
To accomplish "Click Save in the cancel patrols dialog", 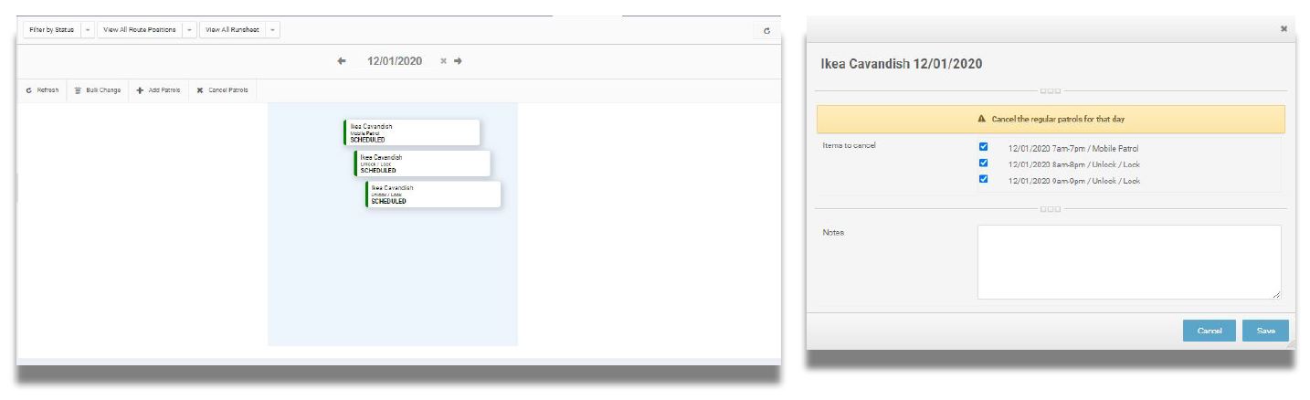I will (1265, 331).
